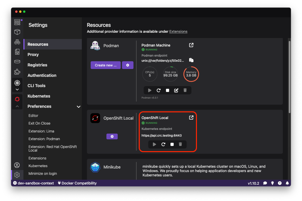Collapse the chevron below the OpenShift sidebar icon

tap(17, 106)
